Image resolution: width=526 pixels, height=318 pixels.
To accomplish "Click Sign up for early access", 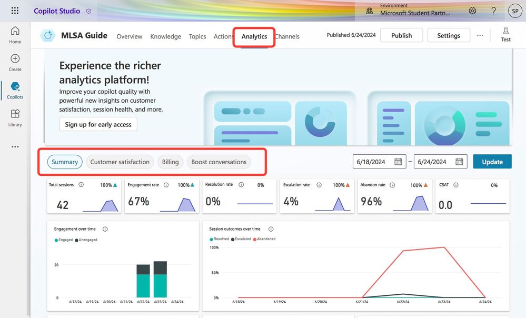I will [x=98, y=124].
